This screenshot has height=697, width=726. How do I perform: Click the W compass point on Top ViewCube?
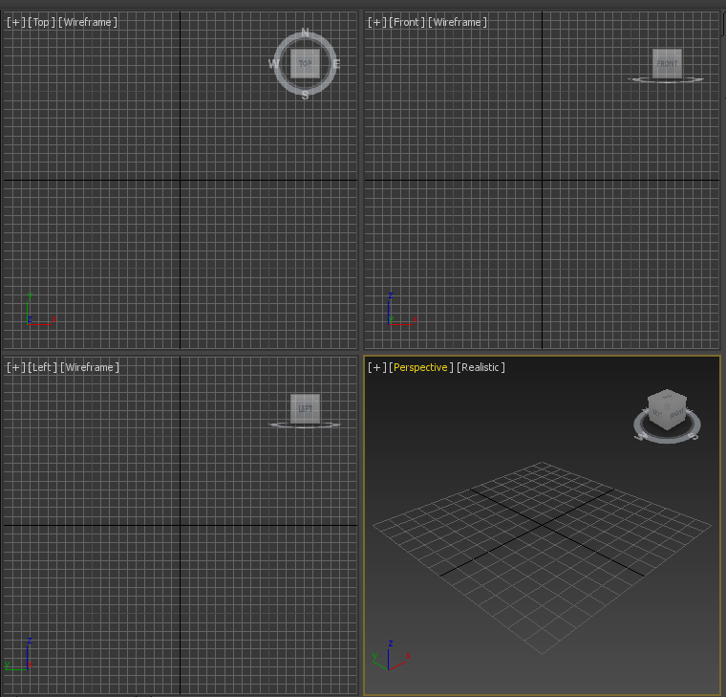coord(273,63)
